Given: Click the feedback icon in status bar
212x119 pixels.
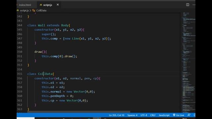Looking at the screenshot, I should tap(189, 115).
